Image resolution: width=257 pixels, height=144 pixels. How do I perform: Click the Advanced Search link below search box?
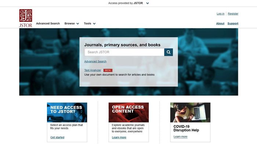95,61
